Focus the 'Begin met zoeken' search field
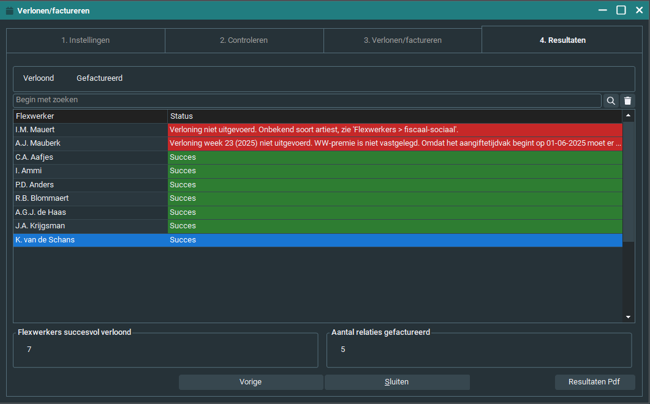Screen dimensions: 650x404 tap(306, 100)
